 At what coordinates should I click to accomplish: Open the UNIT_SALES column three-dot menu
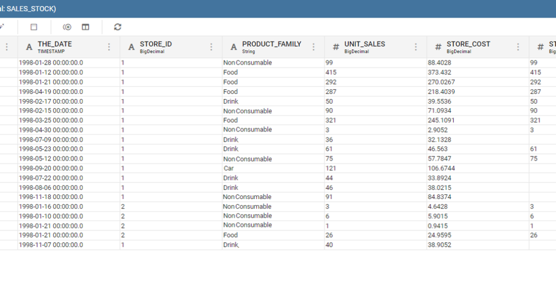click(x=415, y=47)
